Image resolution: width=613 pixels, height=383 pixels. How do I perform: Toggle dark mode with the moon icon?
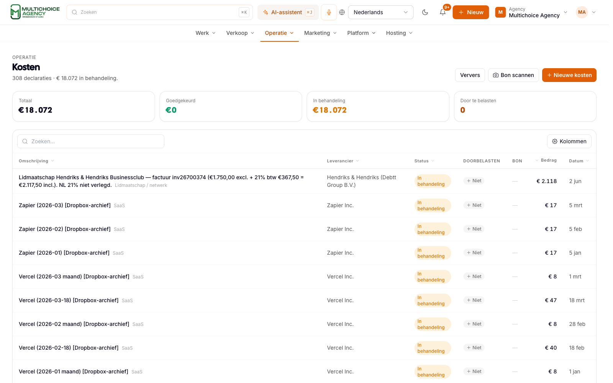click(425, 12)
